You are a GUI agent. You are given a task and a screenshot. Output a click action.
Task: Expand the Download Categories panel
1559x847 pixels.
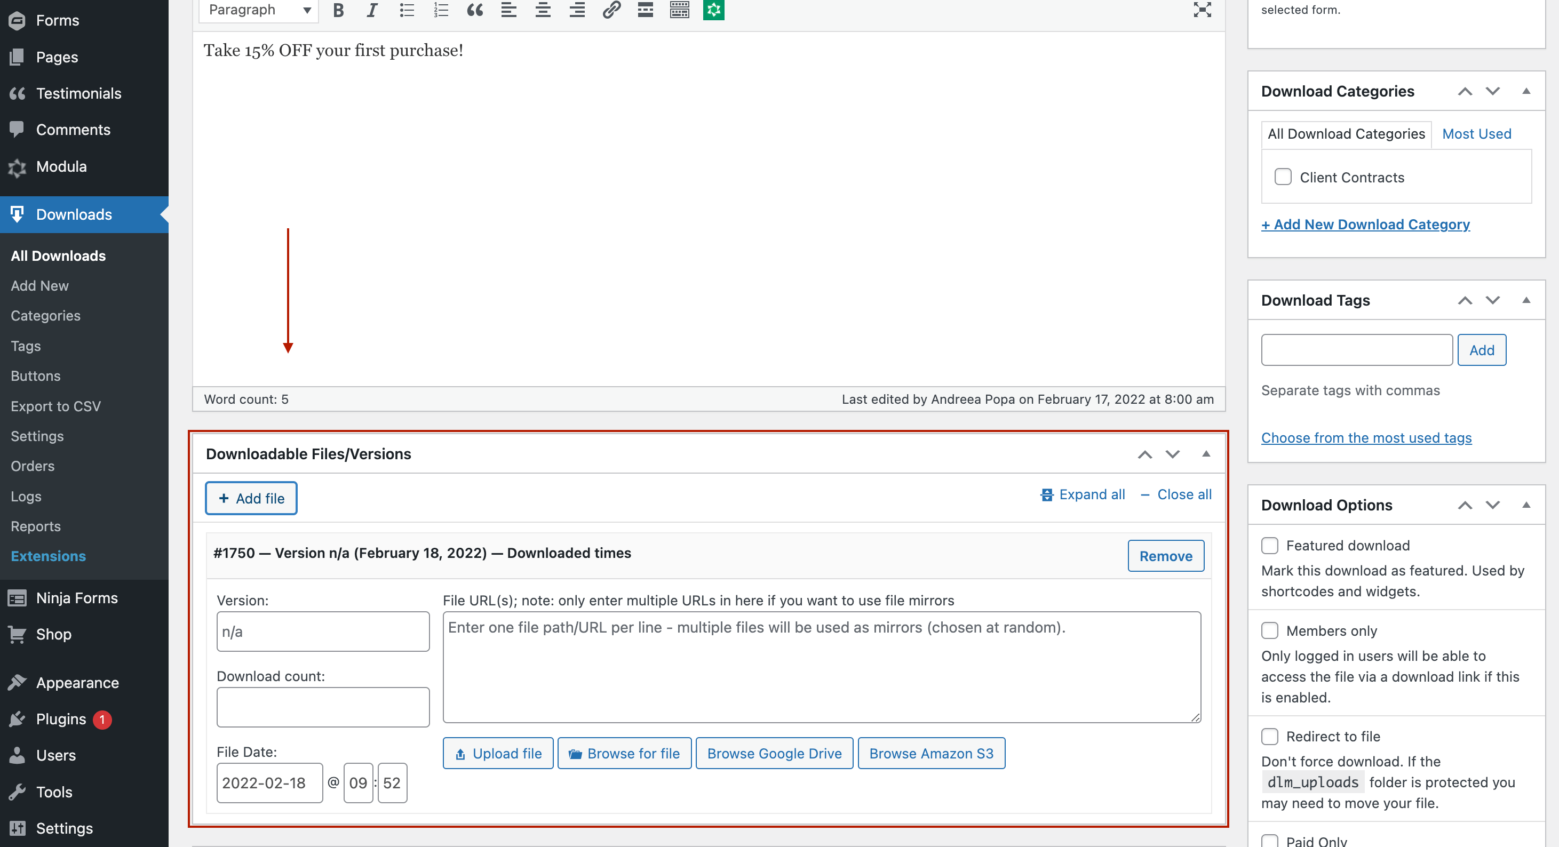1525,91
